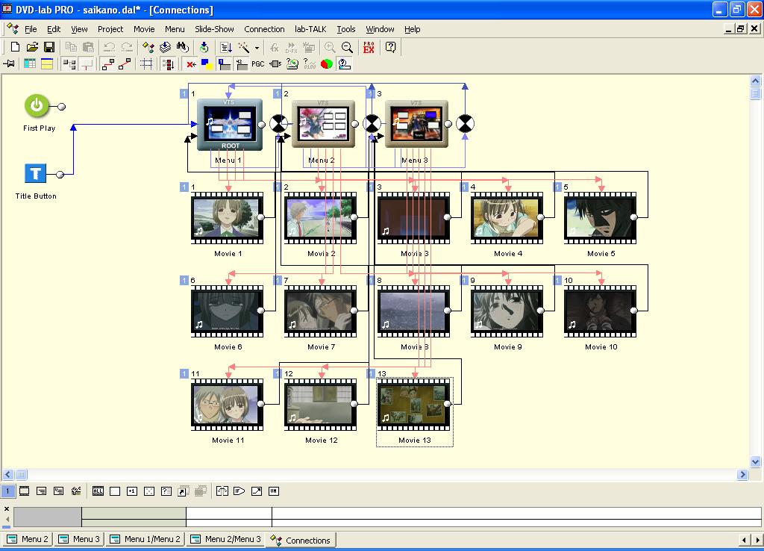Select the Movie 9 filmstrip thumbnail
Viewport: 764px width, 551px height.
[507, 311]
